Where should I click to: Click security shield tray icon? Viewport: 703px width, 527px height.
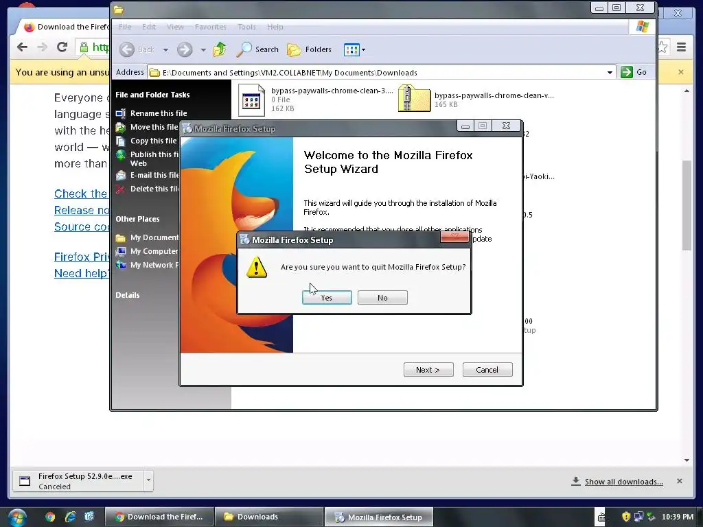[x=626, y=517]
